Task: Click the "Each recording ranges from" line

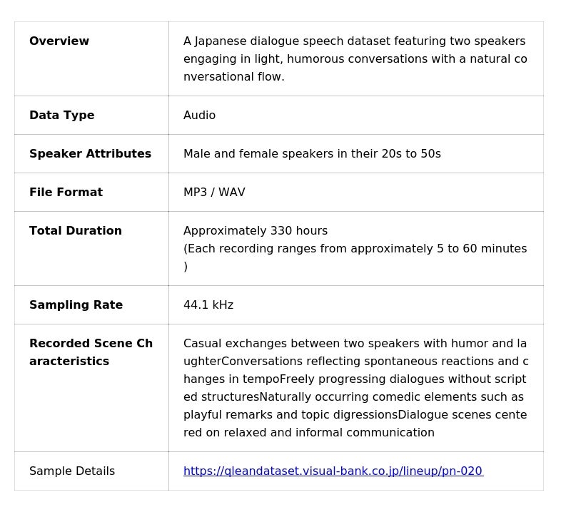Action: [x=355, y=249]
